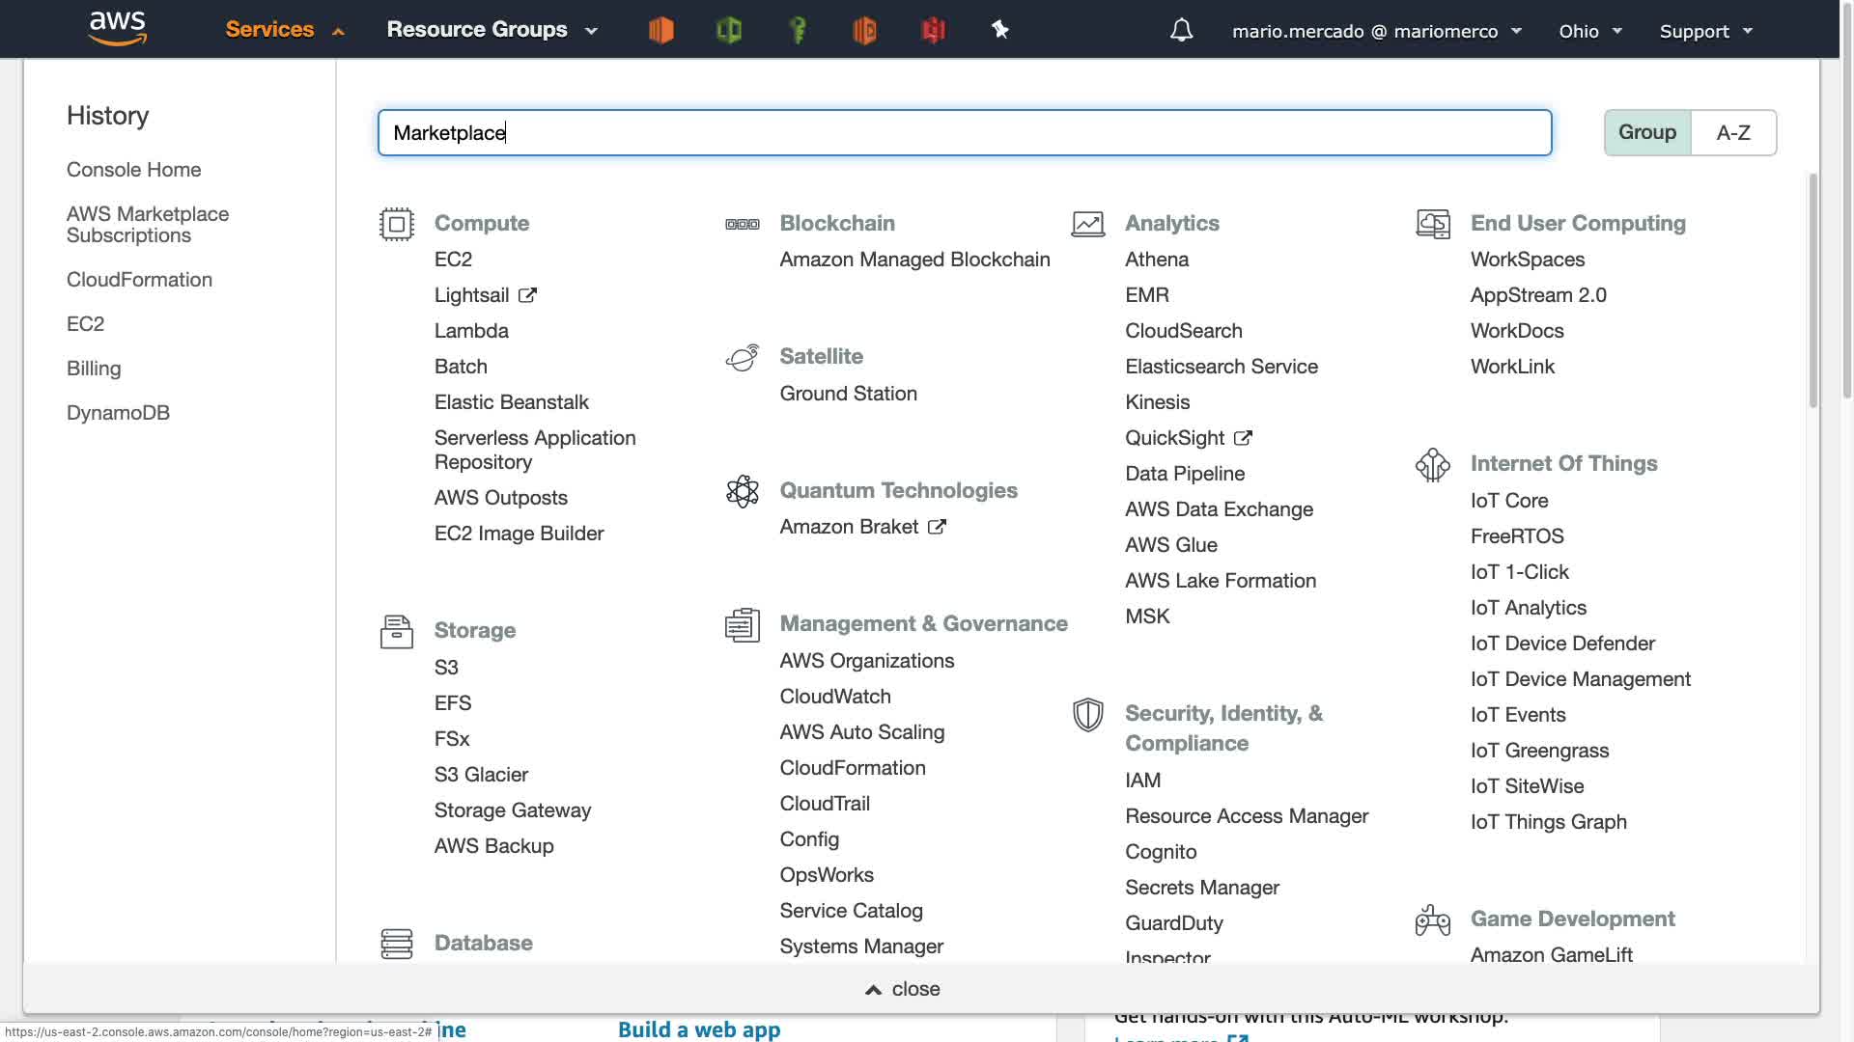Switch service view to Group
This screenshot has width=1854, height=1042.
click(x=1647, y=132)
